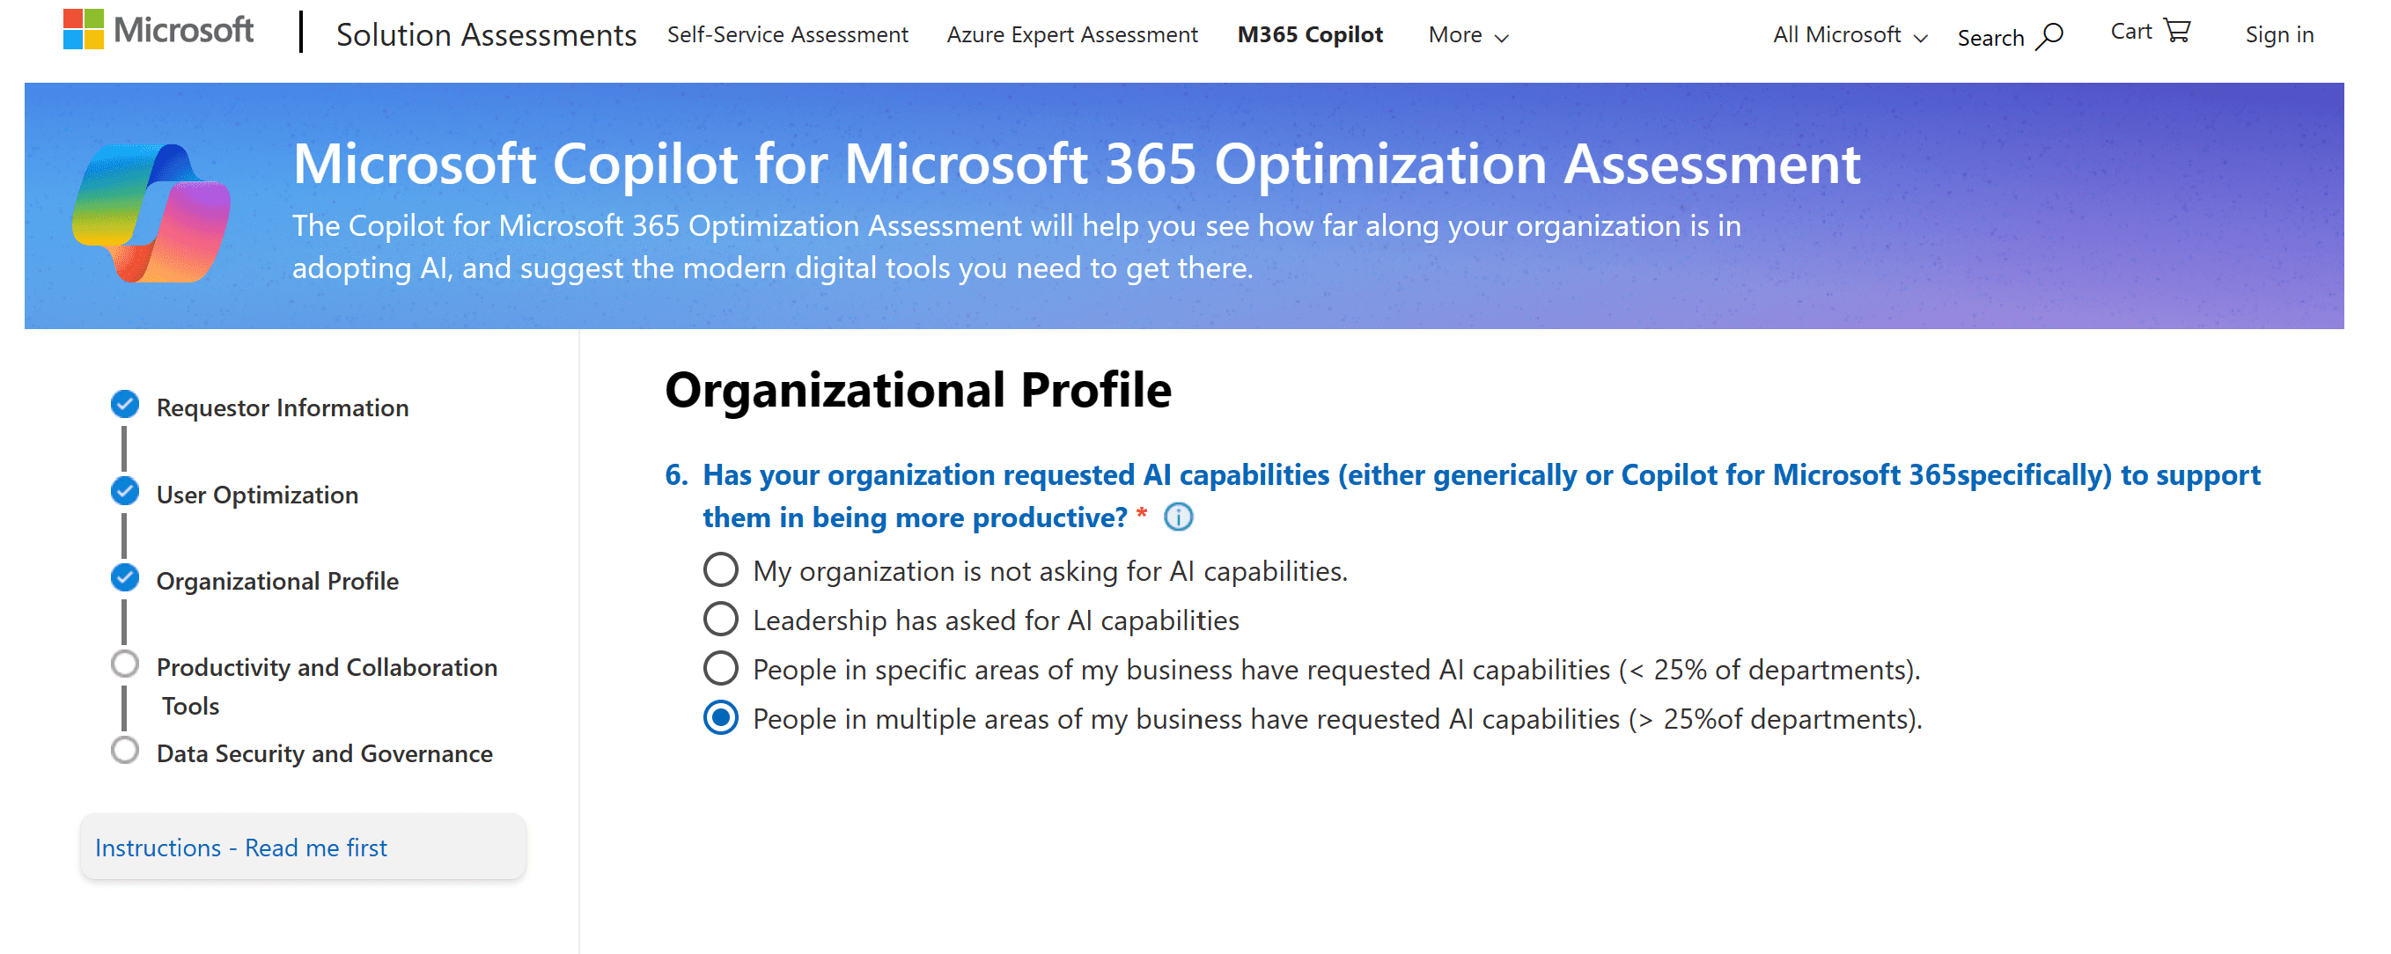Click Productivity and Collaboration Tools step circle
The width and height of the screenshot is (2391, 954).
coord(124,664)
